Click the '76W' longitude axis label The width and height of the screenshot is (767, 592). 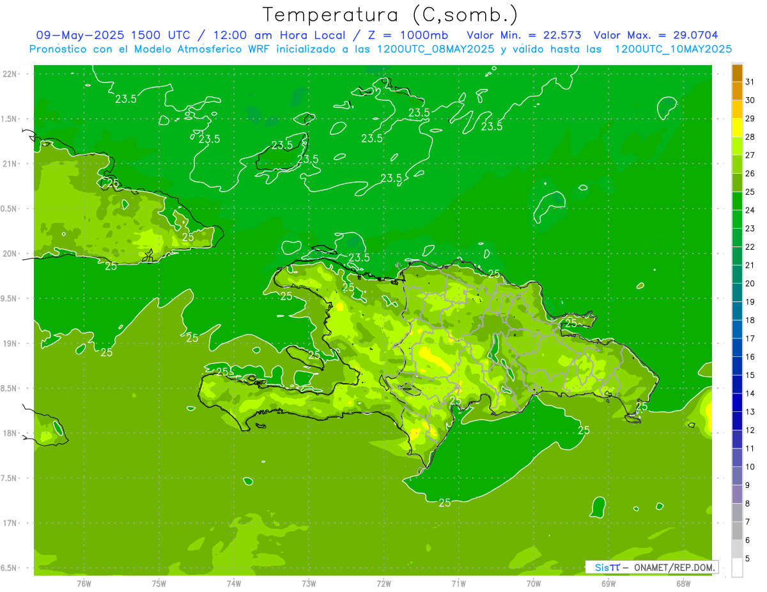point(84,583)
